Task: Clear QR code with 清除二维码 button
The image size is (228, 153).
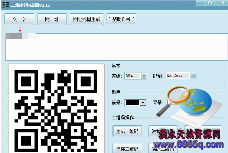Action: point(163,148)
